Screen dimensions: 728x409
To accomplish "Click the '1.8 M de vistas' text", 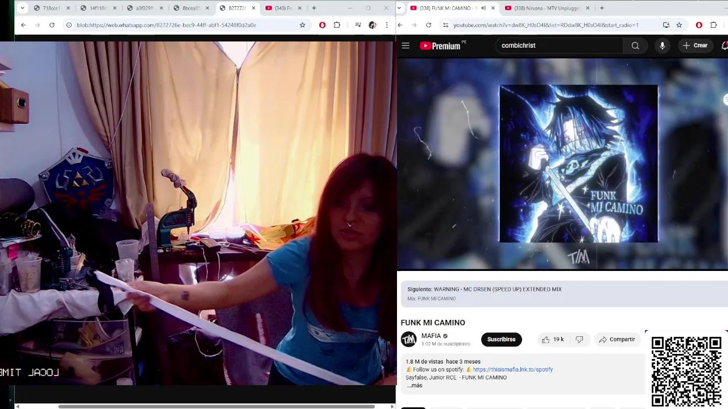I will pos(424,361).
